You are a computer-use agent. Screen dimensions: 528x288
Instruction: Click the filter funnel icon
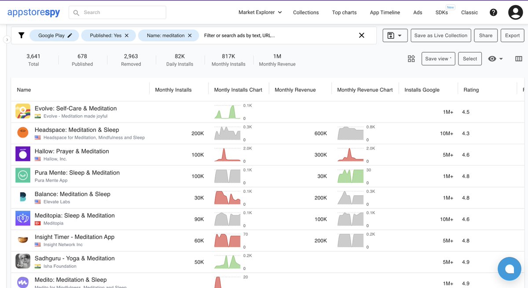coord(21,36)
